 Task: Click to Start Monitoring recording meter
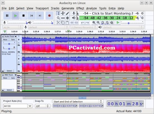click(x=111, y=13)
